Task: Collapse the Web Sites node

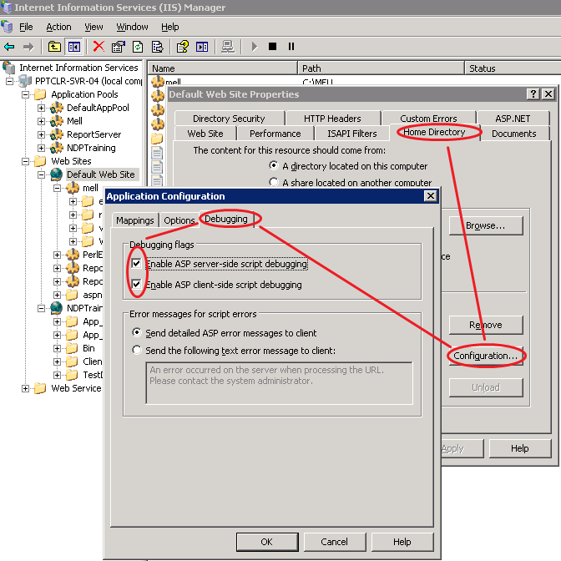Action: tap(25, 161)
